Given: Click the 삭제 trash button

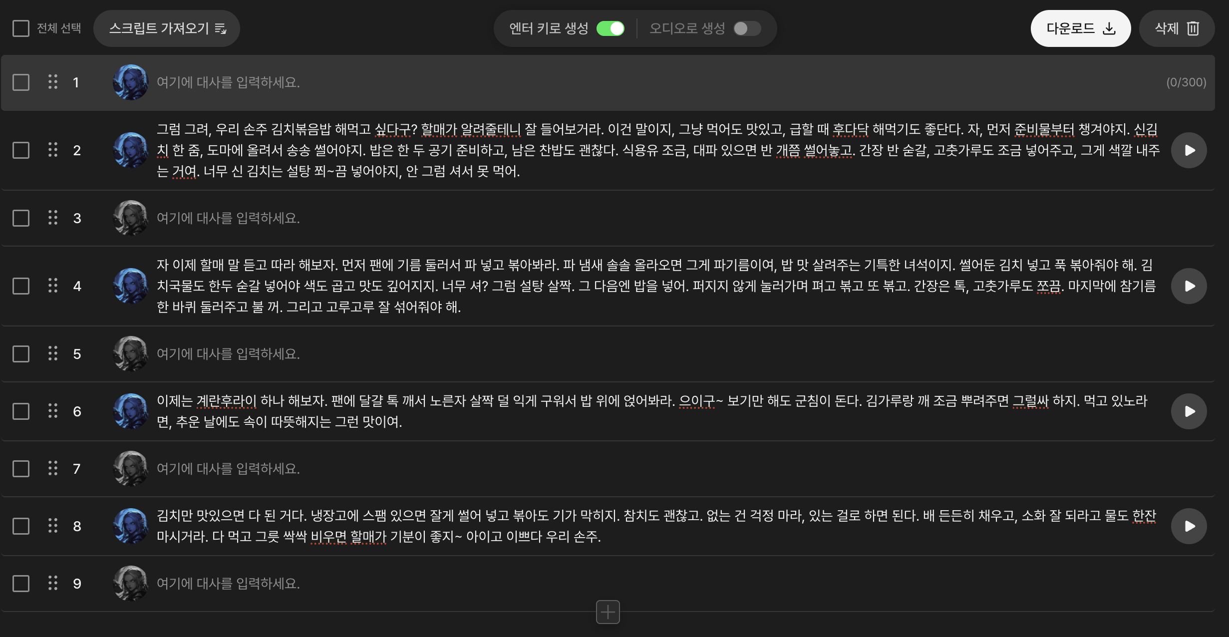Looking at the screenshot, I should click(1177, 28).
